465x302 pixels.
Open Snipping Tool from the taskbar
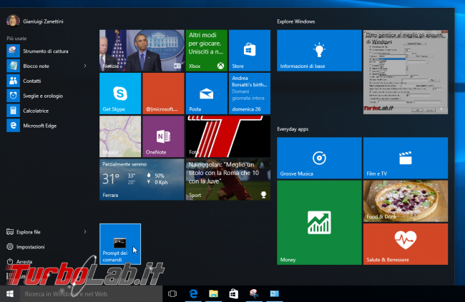click(254, 293)
